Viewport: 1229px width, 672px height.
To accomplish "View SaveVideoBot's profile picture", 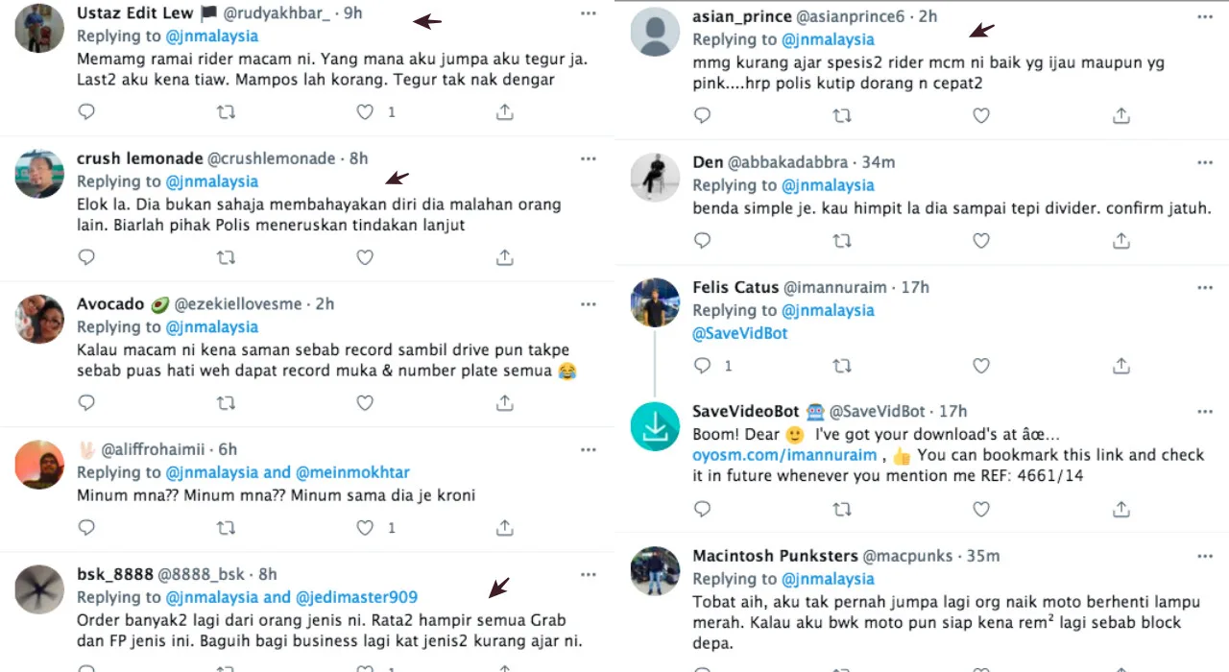I will click(655, 427).
